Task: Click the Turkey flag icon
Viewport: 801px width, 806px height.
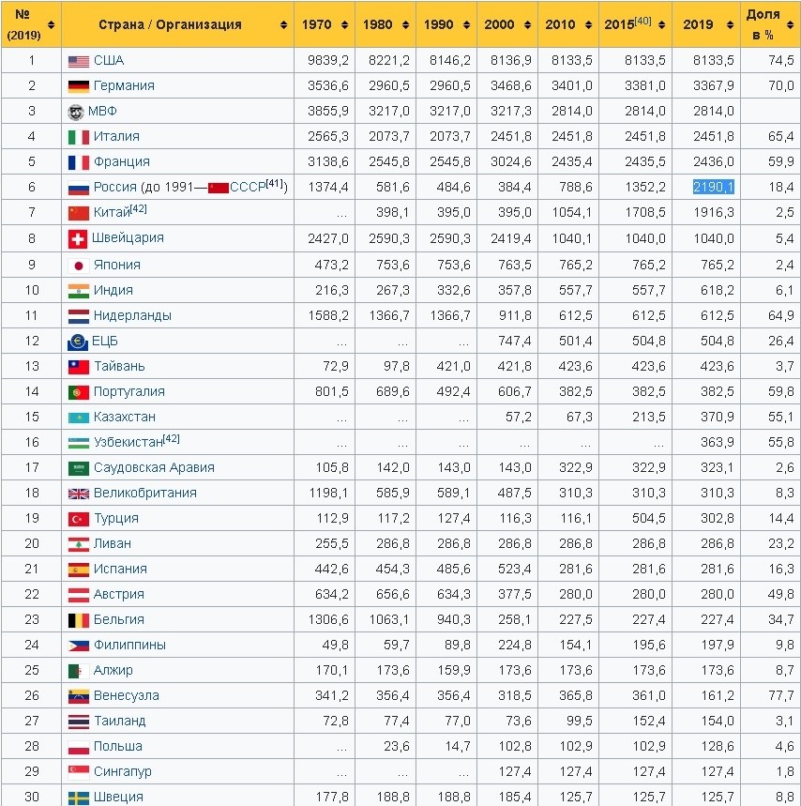Action: click(78, 519)
